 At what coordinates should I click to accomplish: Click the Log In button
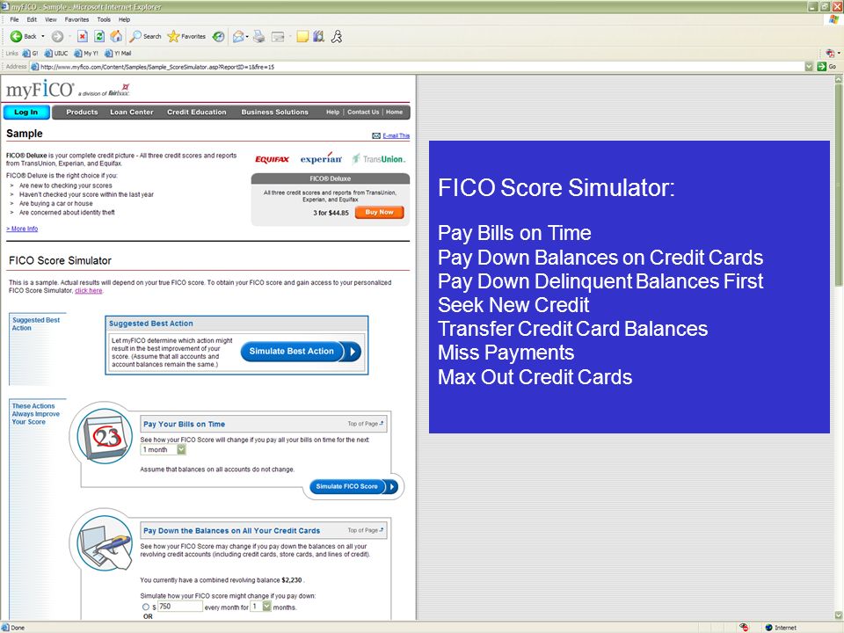[x=26, y=112]
